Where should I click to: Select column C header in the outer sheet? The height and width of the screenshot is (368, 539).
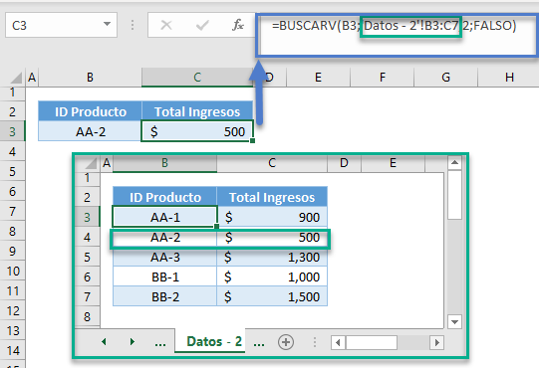pos(197,78)
